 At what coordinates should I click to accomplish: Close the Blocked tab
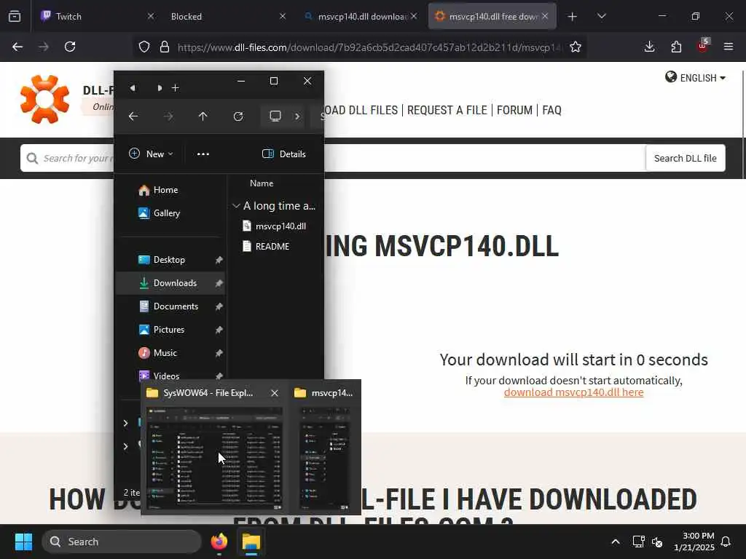click(282, 16)
